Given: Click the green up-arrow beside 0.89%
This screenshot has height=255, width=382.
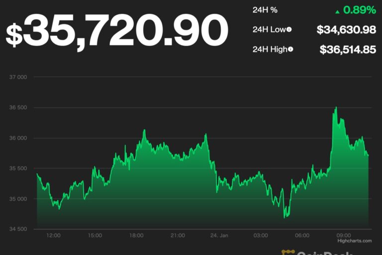Looking at the screenshot, I should point(337,11).
